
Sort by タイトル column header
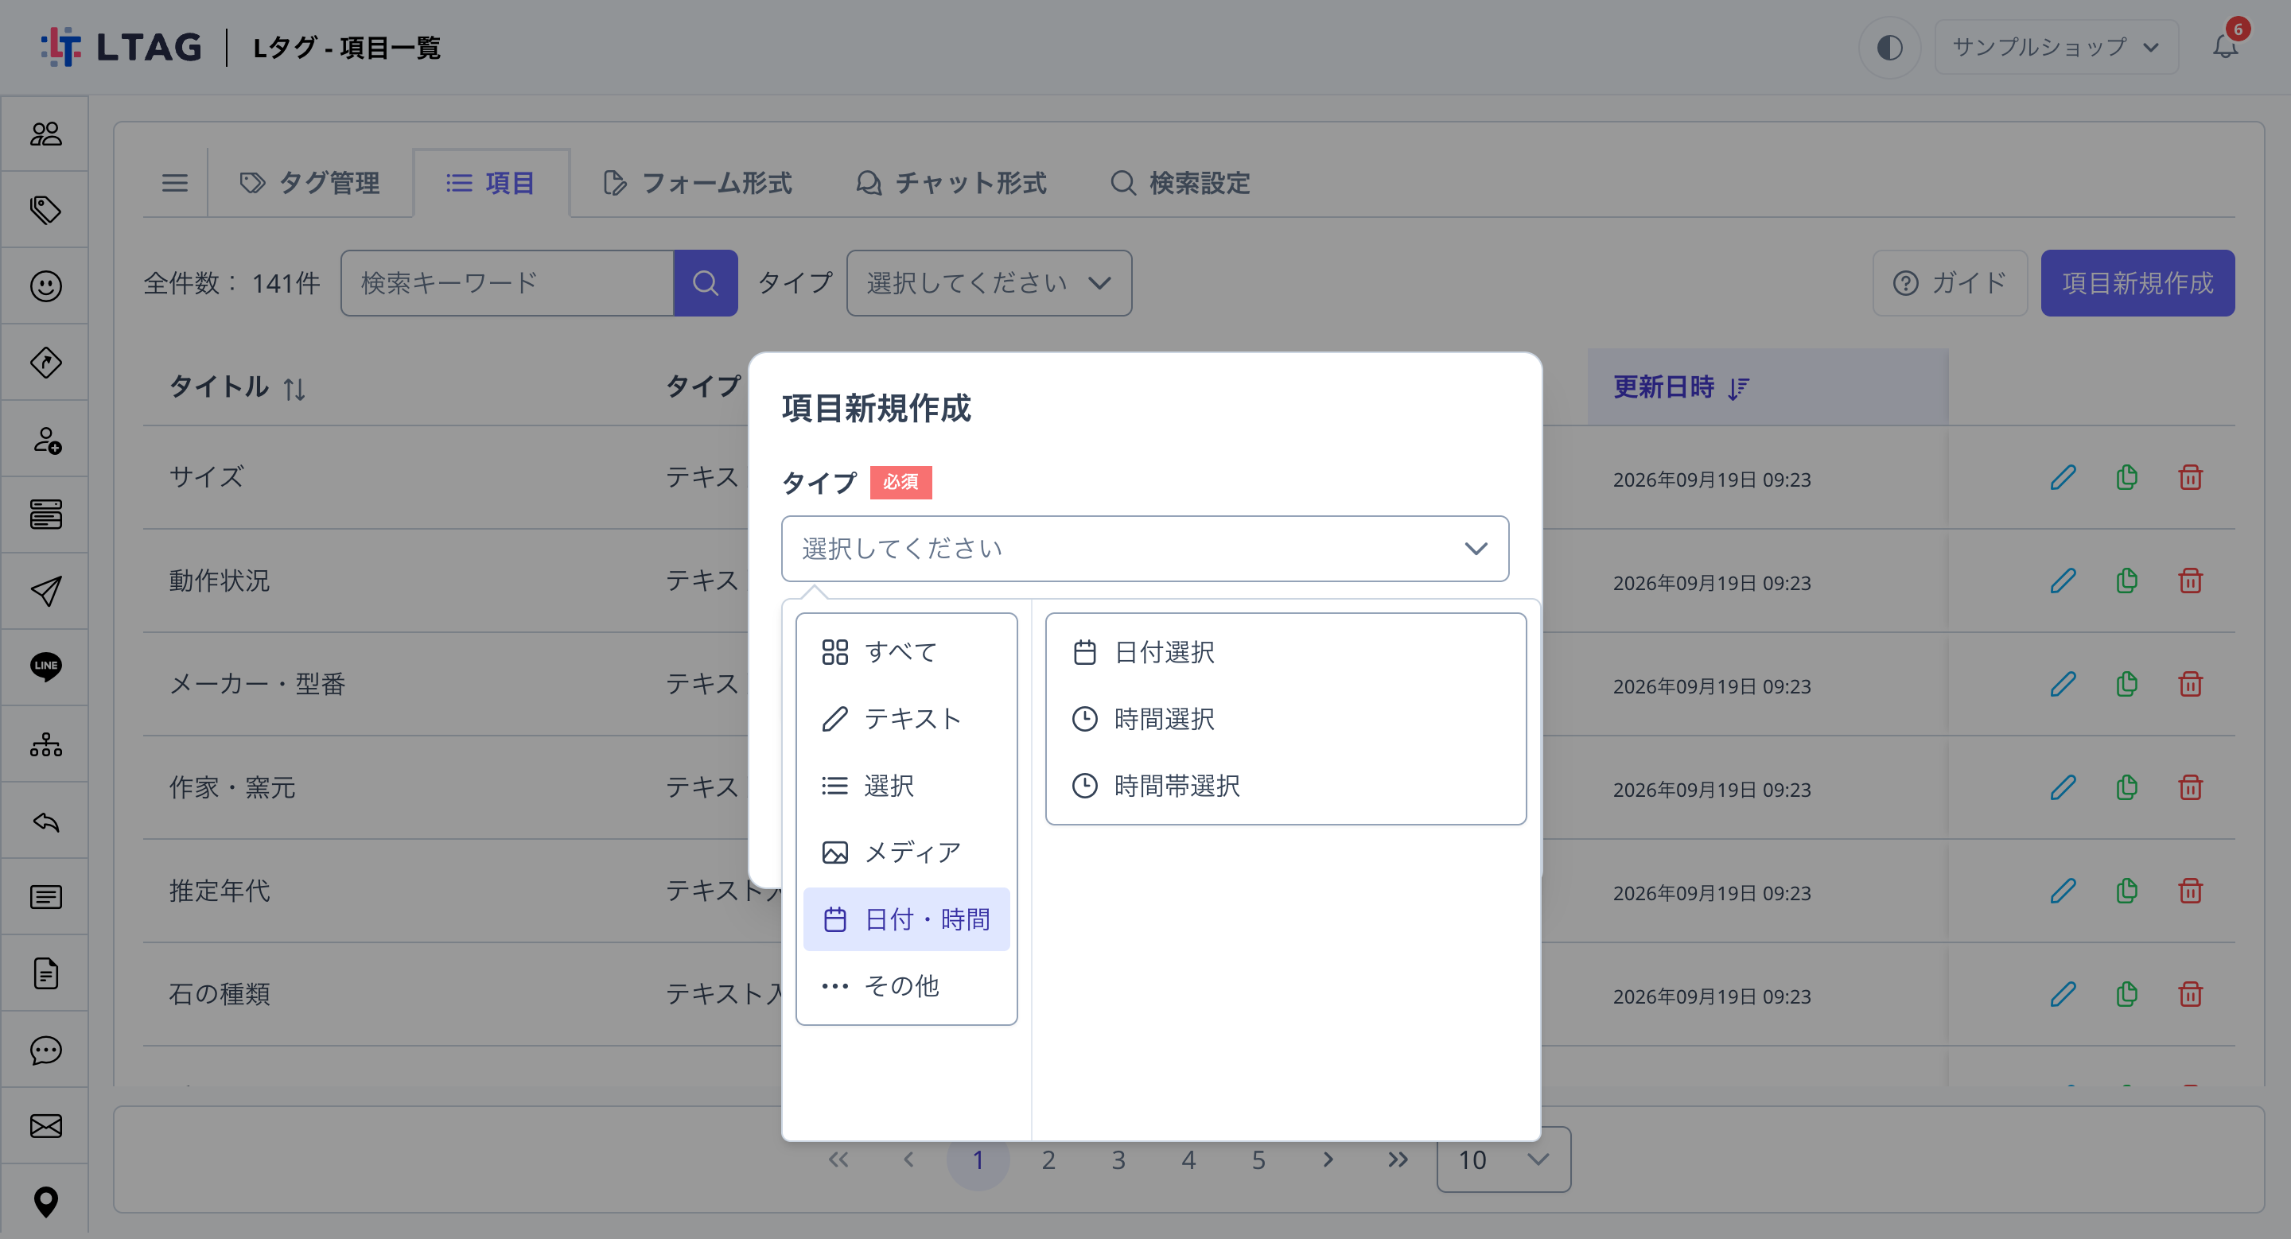pos(238,386)
